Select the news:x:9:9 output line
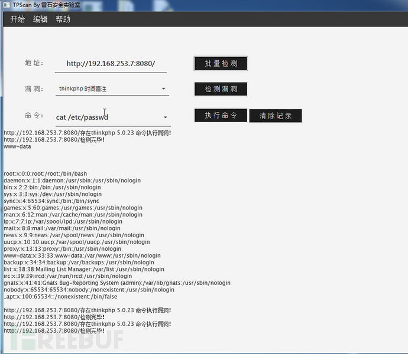 (x=74, y=235)
